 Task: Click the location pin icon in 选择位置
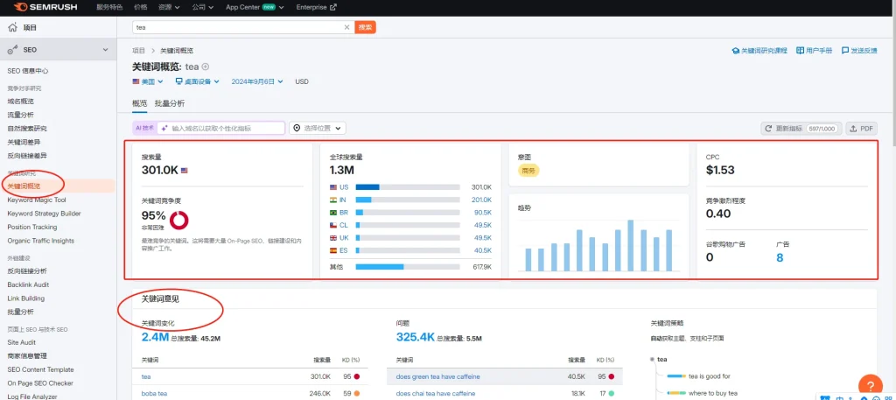[x=297, y=128]
